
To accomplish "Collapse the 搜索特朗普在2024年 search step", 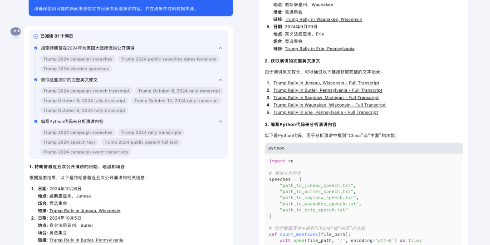I will [220, 48].
